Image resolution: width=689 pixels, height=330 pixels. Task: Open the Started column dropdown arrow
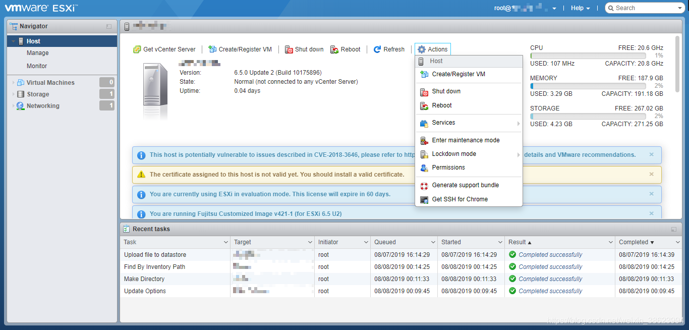click(500, 242)
